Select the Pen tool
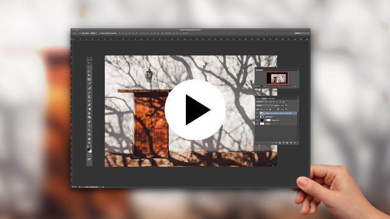The height and width of the screenshot is (219, 390). click(x=90, y=122)
